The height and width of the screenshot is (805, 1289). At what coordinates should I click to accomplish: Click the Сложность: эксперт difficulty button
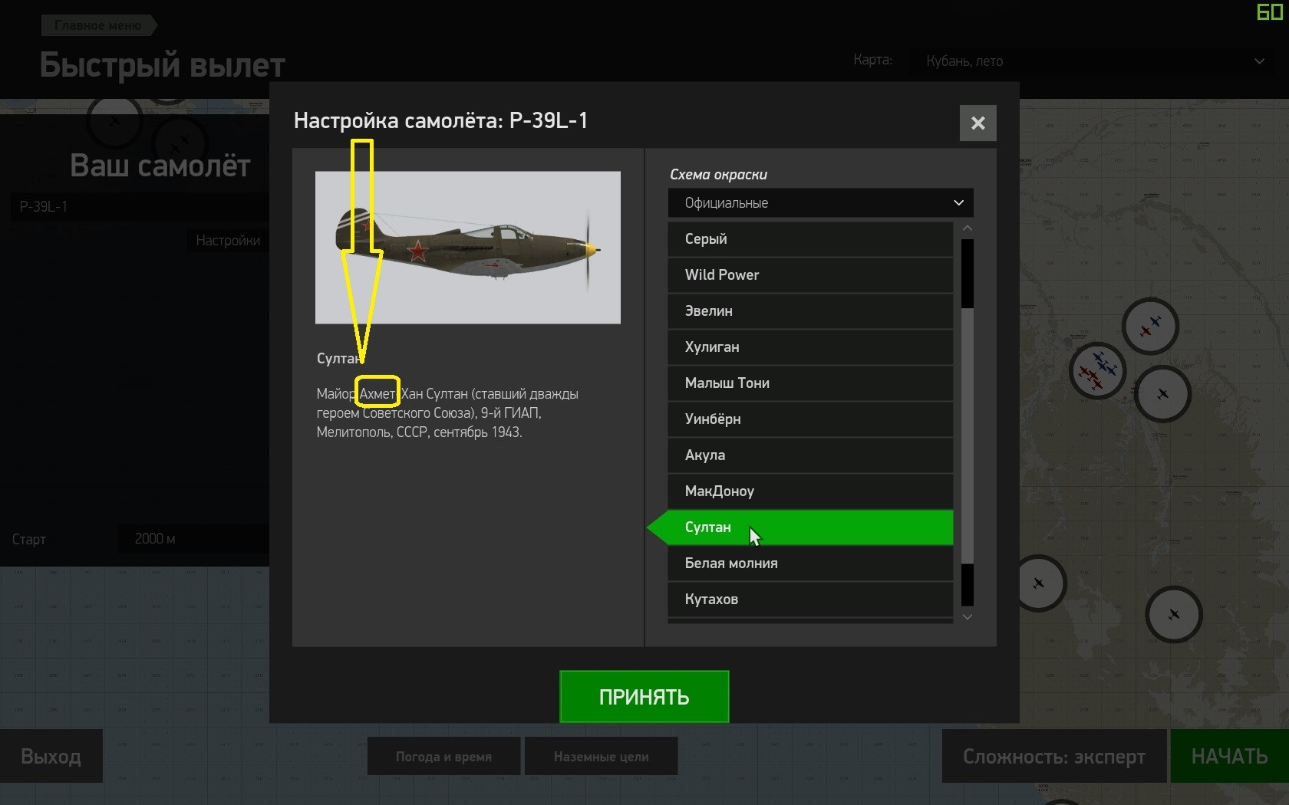[x=1054, y=757]
